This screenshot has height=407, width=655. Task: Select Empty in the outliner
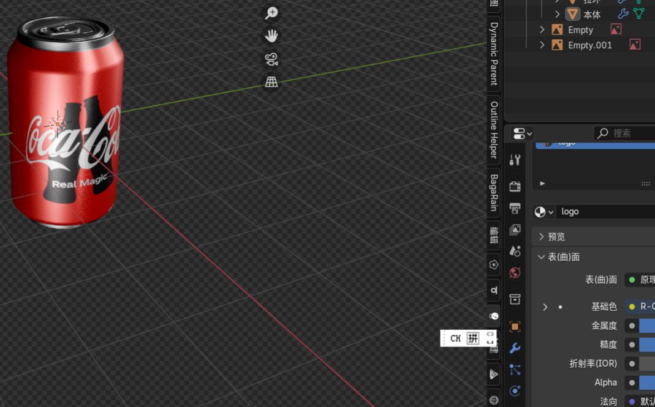pyautogui.click(x=580, y=30)
